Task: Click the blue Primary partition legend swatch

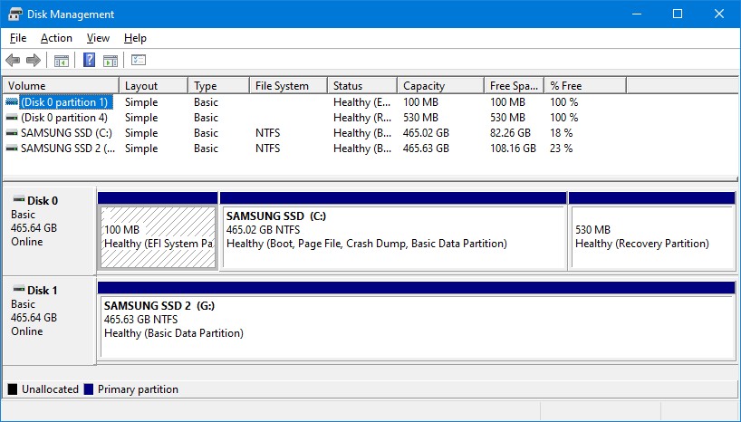Action: click(x=89, y=388)
